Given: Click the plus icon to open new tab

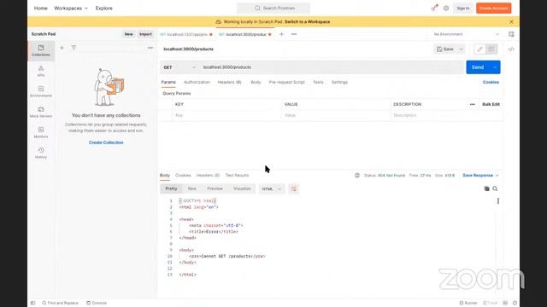Looking at the screenshot, I should pos(281,34).
